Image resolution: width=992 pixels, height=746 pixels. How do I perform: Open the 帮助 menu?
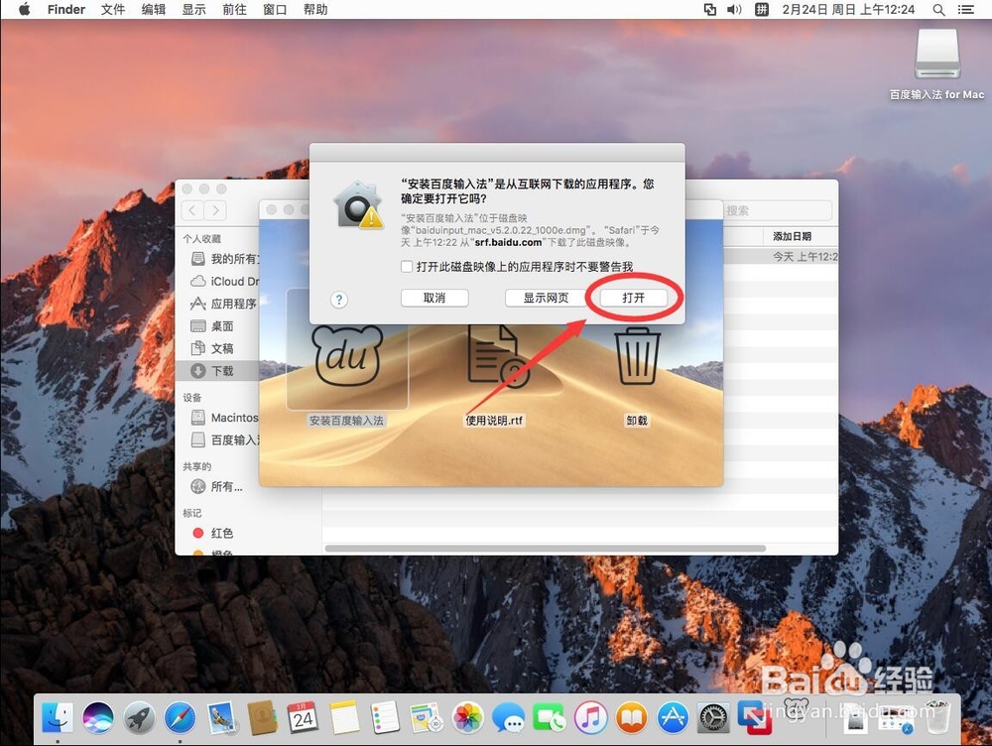(x=315, y=10)
